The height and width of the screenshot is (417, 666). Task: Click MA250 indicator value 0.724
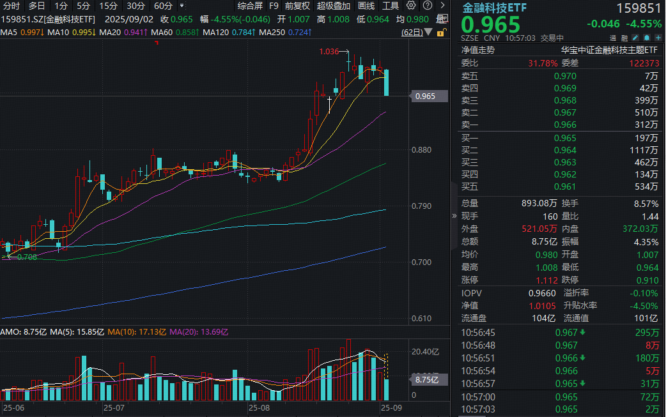coord(300,32)
